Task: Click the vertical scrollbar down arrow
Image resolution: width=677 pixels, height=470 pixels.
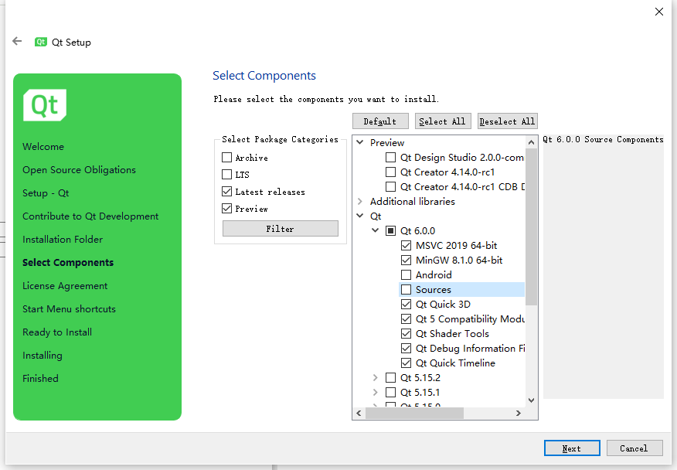Action: [532, 400]
